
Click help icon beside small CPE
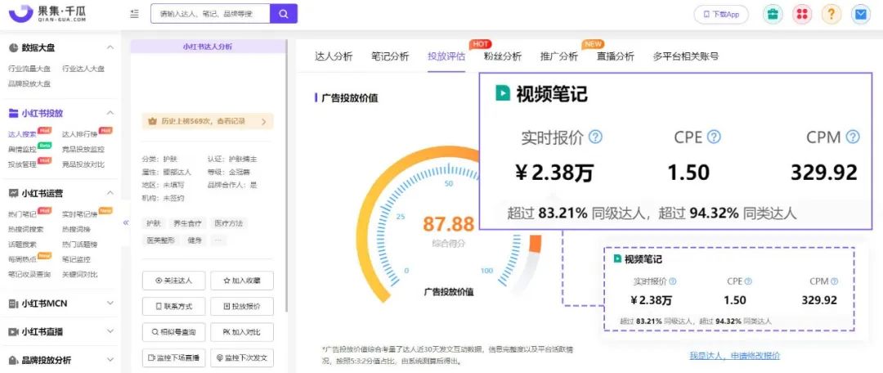coord(747,281)
